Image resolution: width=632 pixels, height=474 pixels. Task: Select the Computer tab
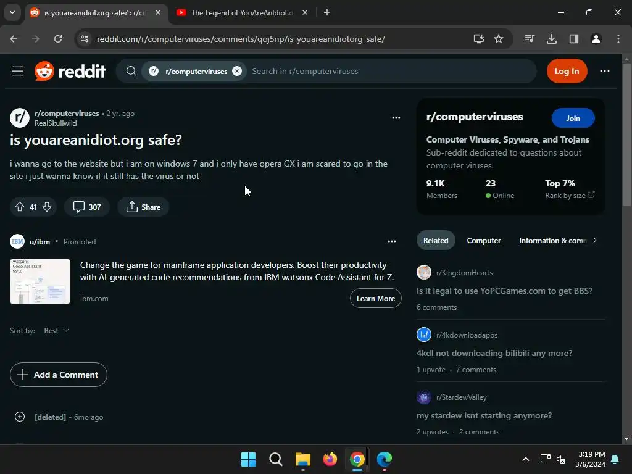point(484,241)
